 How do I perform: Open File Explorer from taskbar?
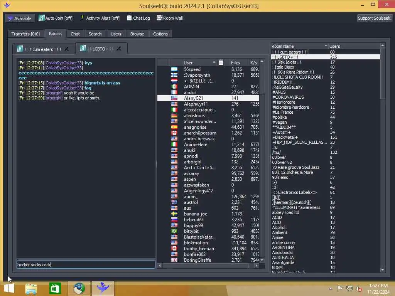(x=31, y=288)
